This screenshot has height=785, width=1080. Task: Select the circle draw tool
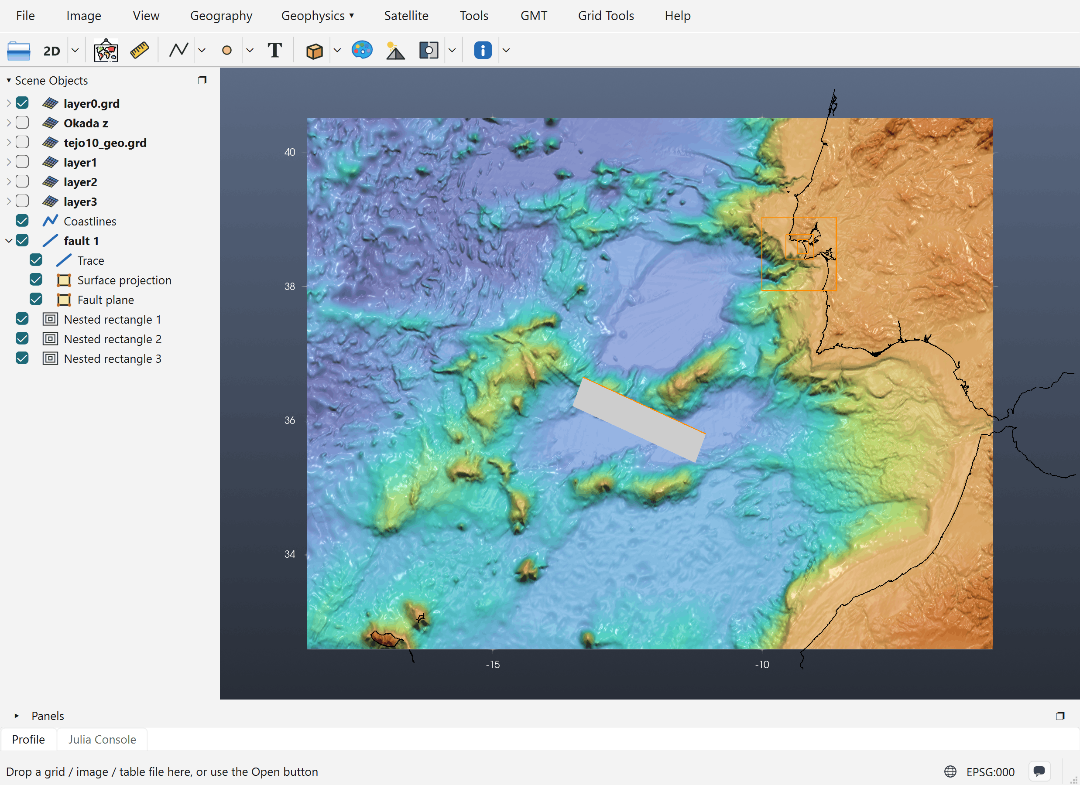pyautogui.click(x=226, y=50)
